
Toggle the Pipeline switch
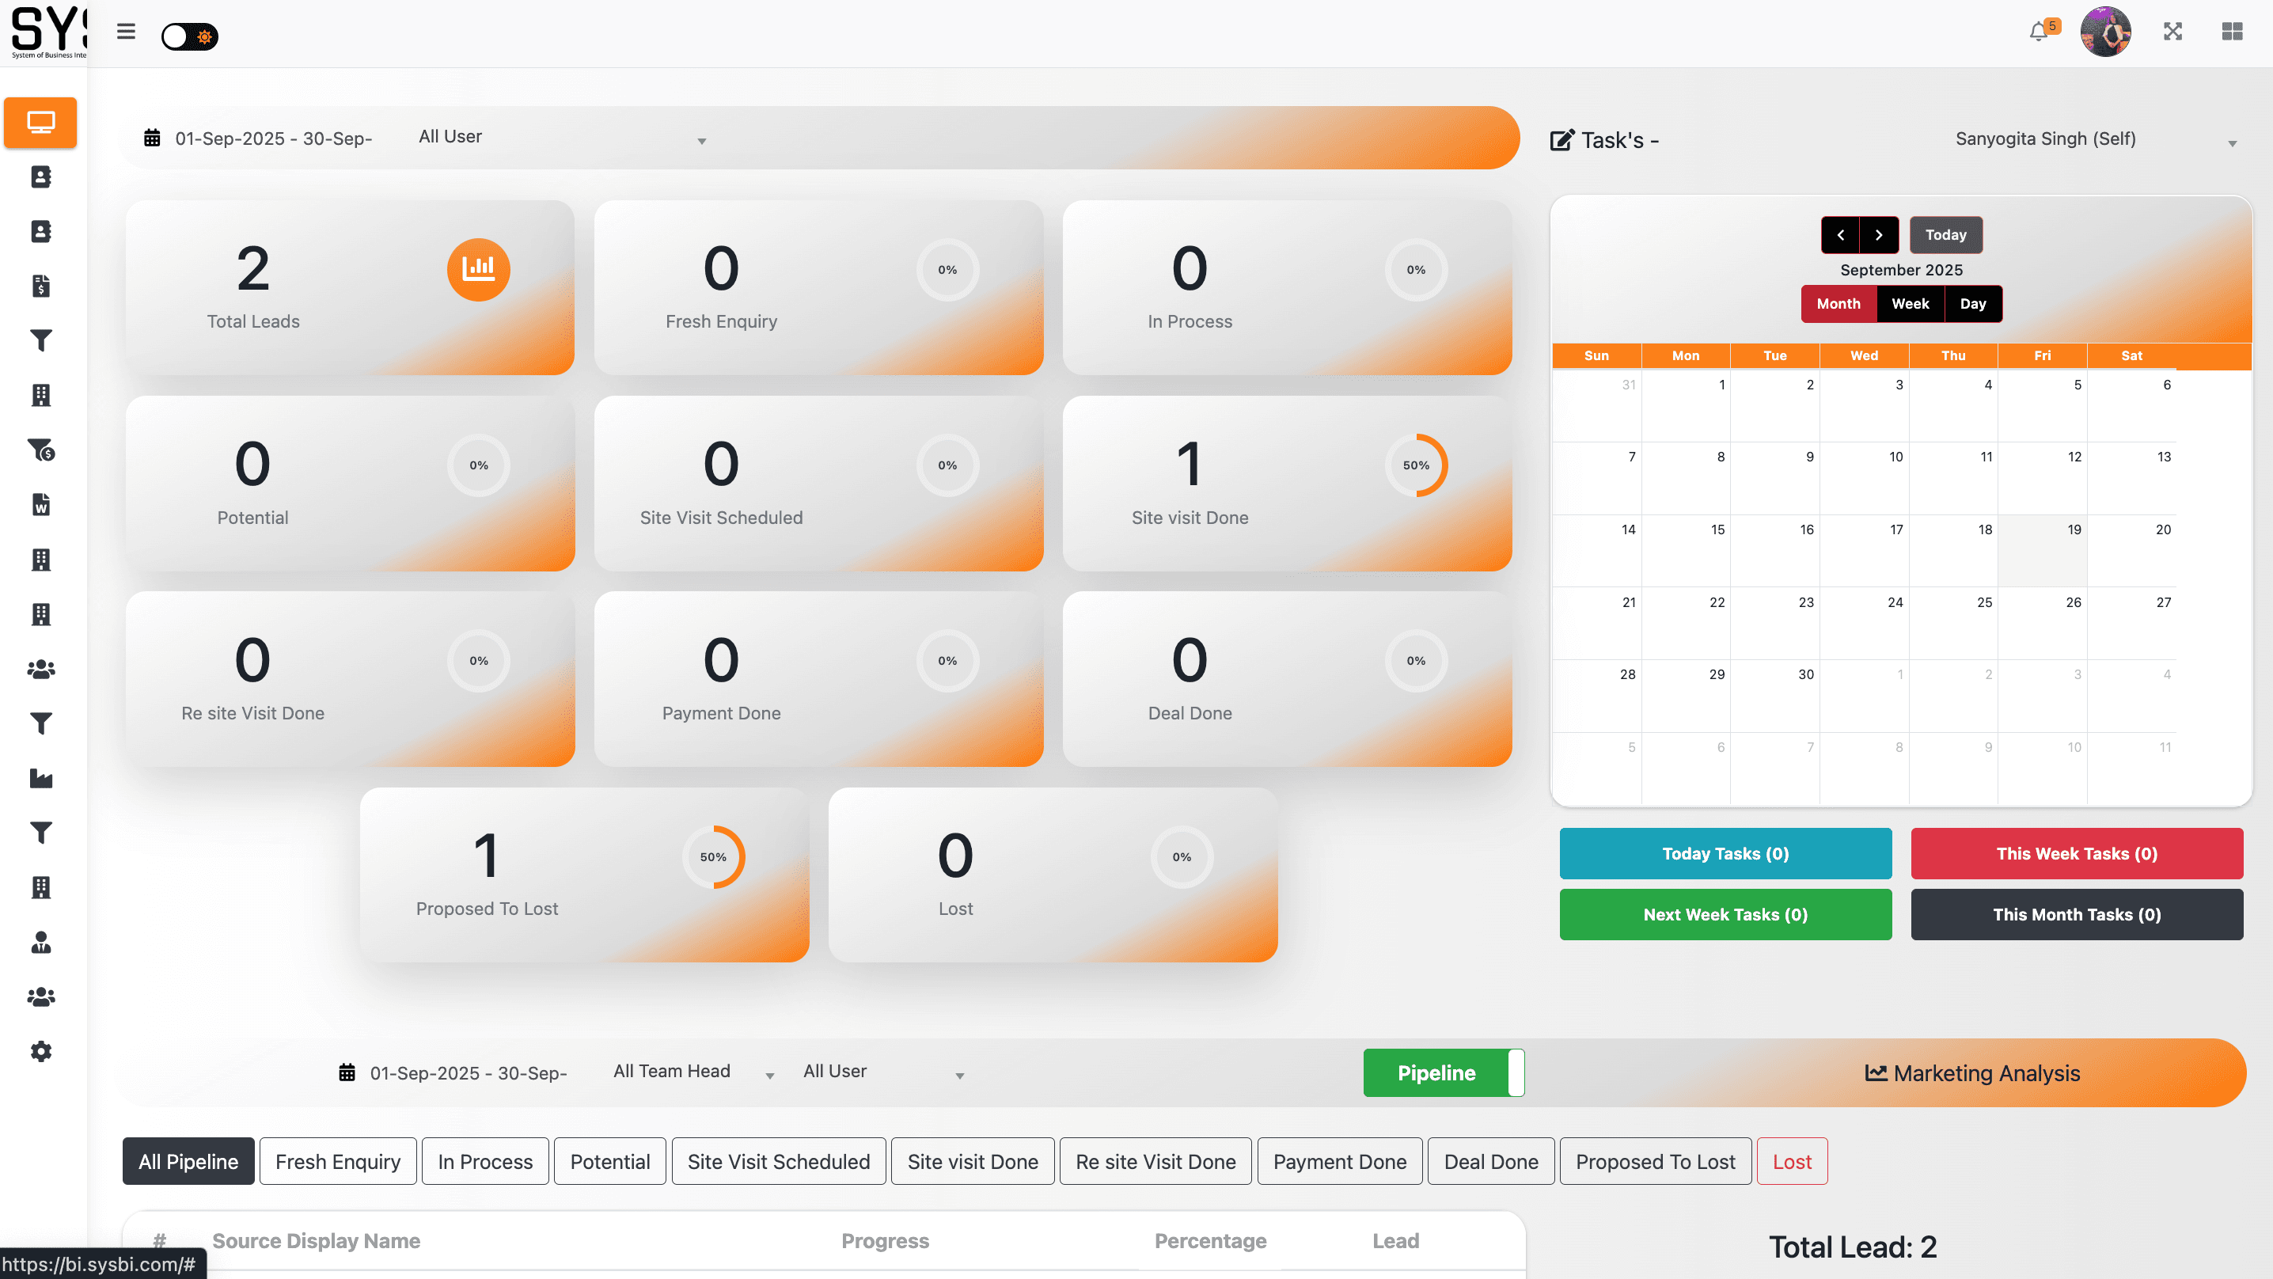coord(1443,1072)
